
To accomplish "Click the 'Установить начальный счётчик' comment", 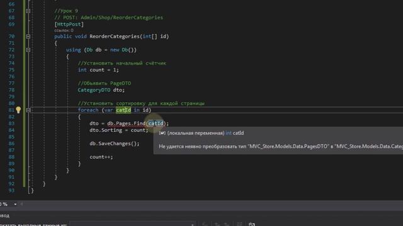I will [x=122, y=63].
